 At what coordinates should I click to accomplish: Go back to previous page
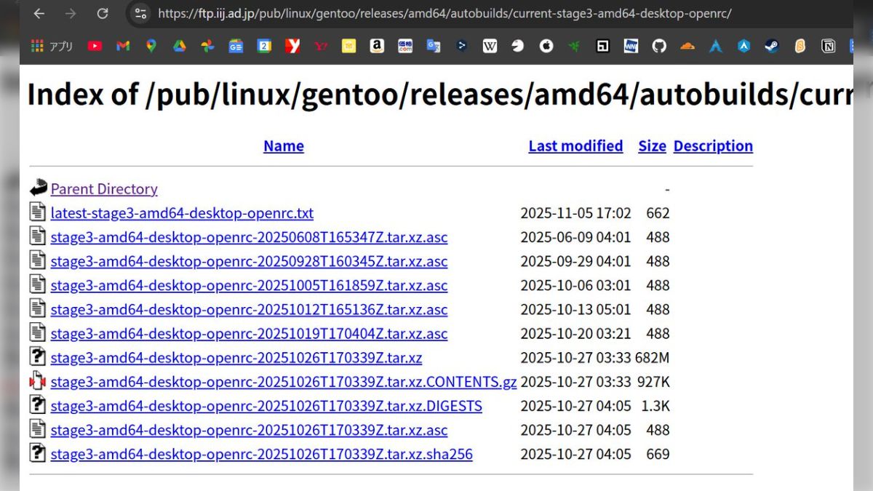(39, 14)
